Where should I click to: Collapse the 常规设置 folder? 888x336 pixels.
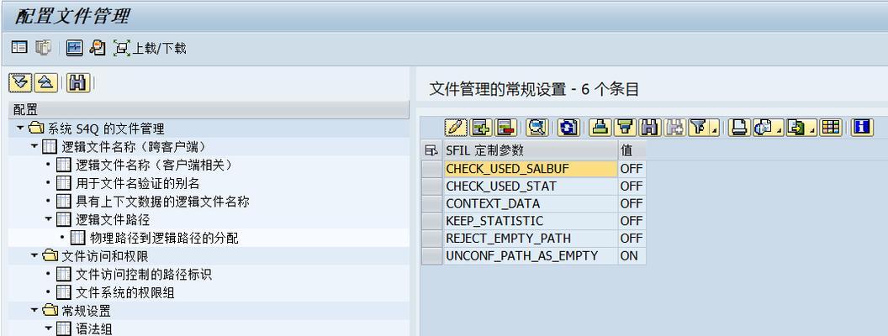tap(34, 310)
